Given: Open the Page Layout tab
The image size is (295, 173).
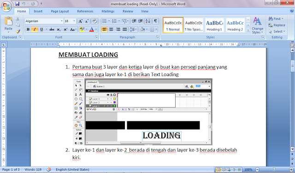Looking at the screenshot, I should (60, 11).
